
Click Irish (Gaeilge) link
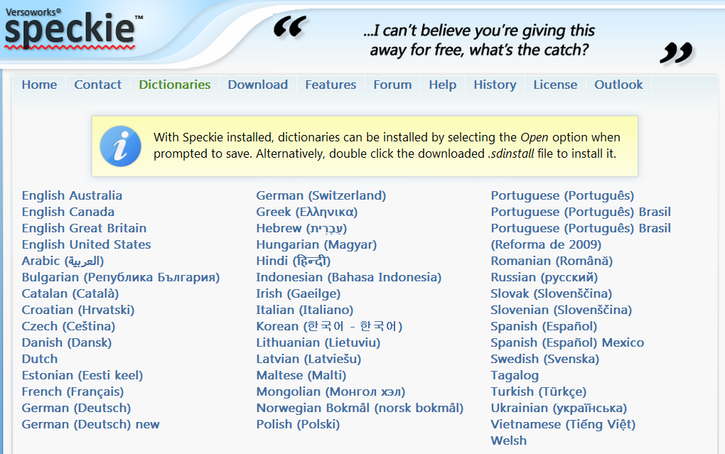pos(299,293)
